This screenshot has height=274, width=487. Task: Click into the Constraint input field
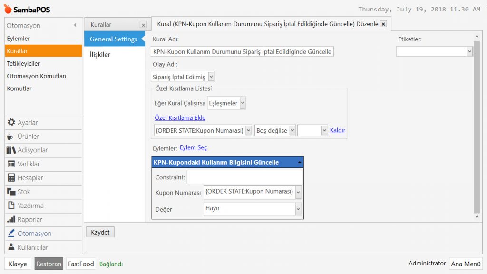[x=244, y=177]
